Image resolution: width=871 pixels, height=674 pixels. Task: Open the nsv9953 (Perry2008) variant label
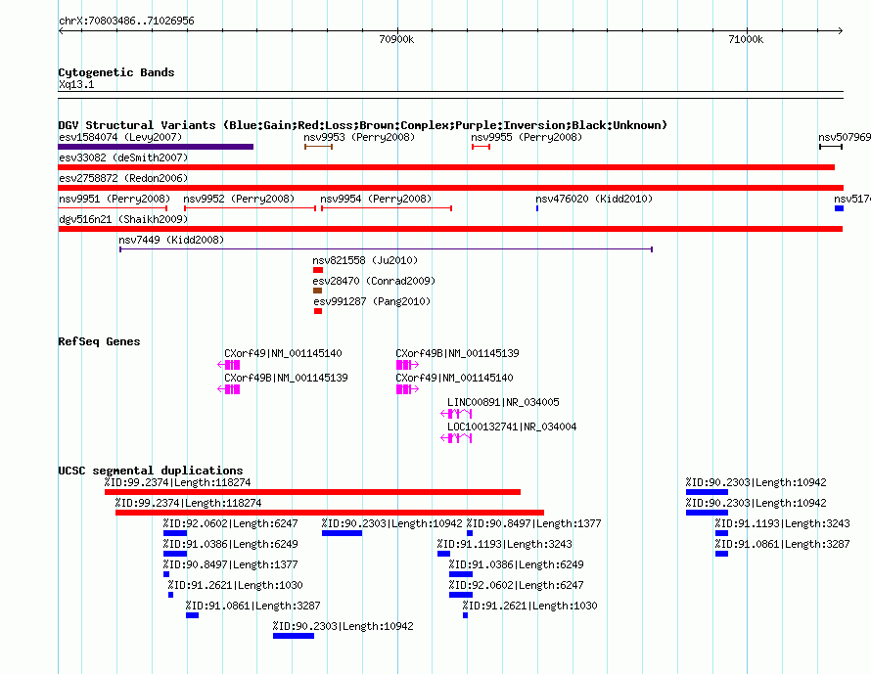[x=359, y=137]
